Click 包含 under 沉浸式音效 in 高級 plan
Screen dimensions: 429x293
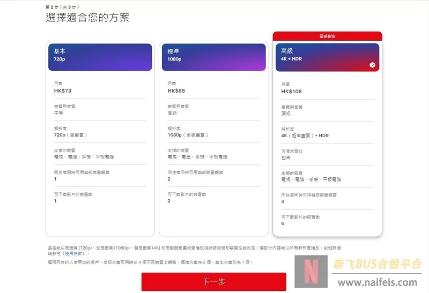pos(286,157)
